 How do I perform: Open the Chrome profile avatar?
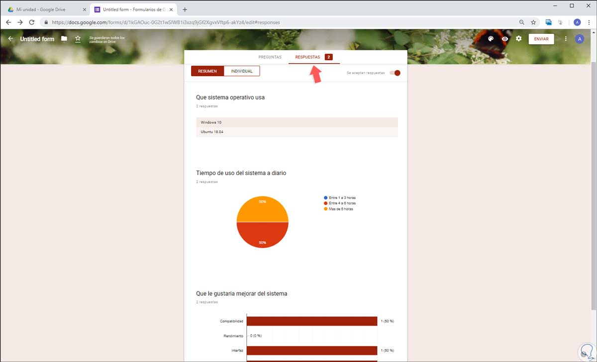pyautogui.click(x=577, y=22)
